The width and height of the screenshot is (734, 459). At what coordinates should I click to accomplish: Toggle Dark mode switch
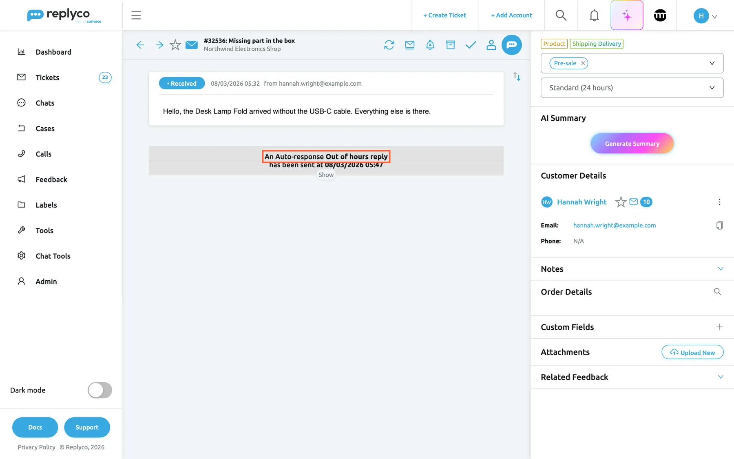coord(100,390)
